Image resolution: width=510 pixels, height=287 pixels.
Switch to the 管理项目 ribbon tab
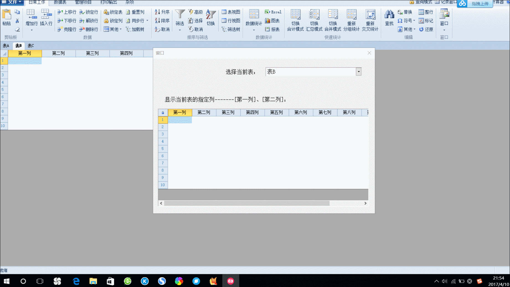click(83, 2)
